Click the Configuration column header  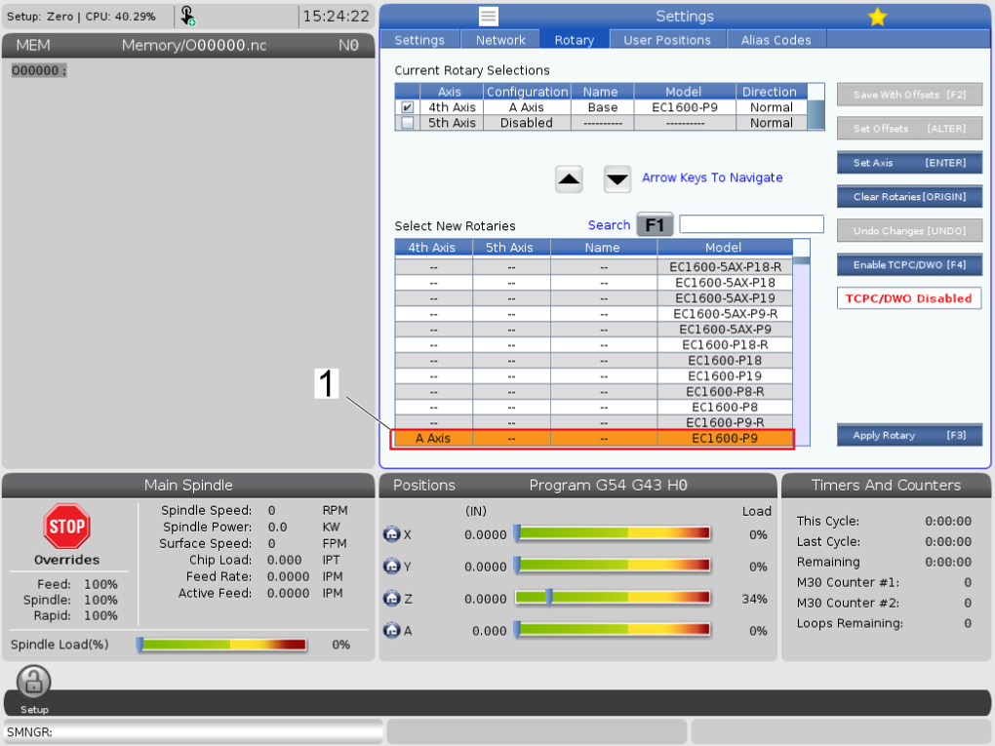pyautogui.click(x=527, y=92)
